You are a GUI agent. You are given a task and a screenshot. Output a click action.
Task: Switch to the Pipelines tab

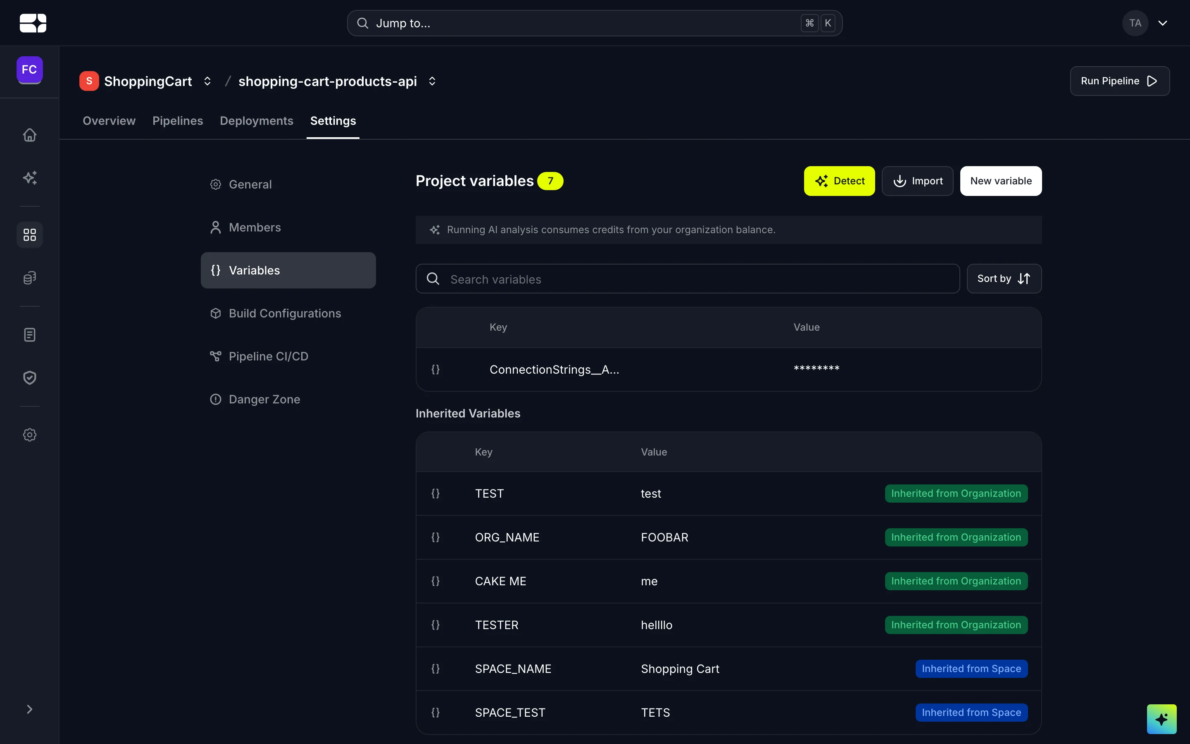coord(178,121)
